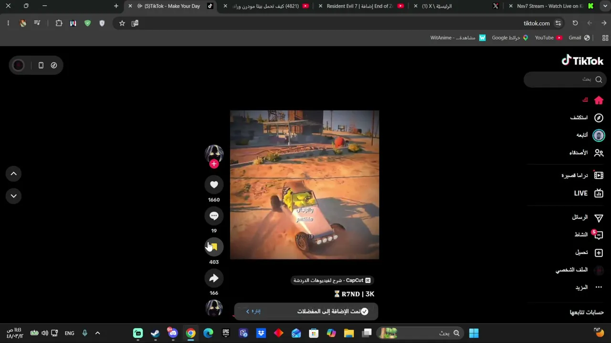The height and width of the screenshot is (343, 611).
Task: Click the dark round avatar in the floating pill
Action: [x=19, y=65]
